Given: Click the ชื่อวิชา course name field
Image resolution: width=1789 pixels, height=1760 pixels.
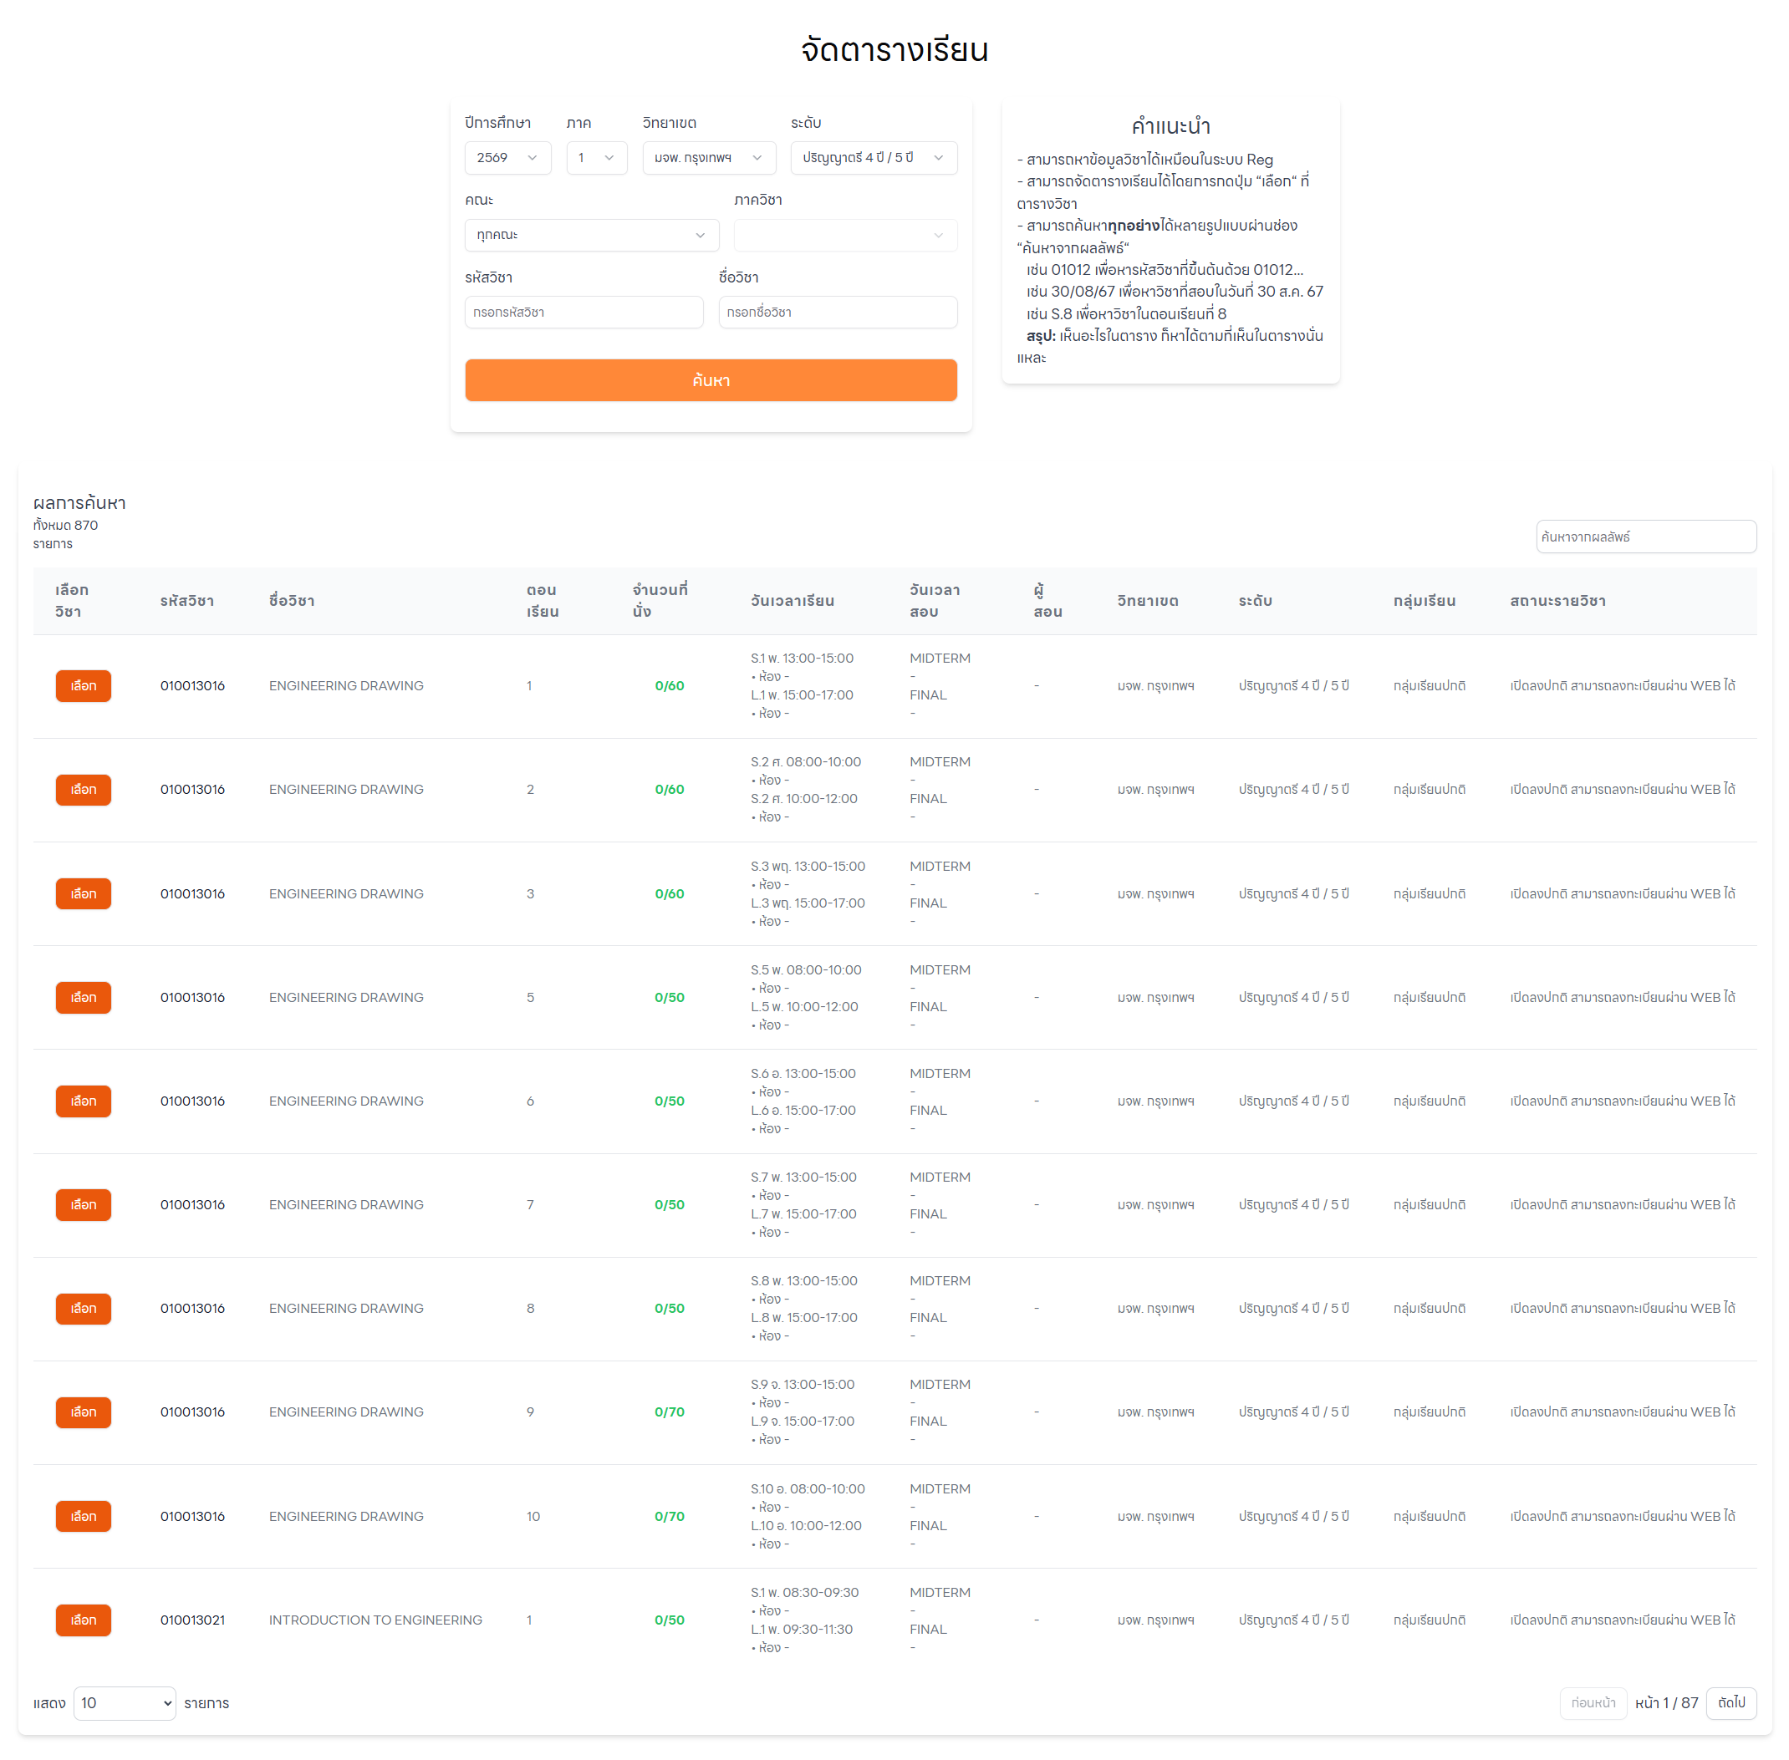Looking at the screenshot, I should 838,313.
